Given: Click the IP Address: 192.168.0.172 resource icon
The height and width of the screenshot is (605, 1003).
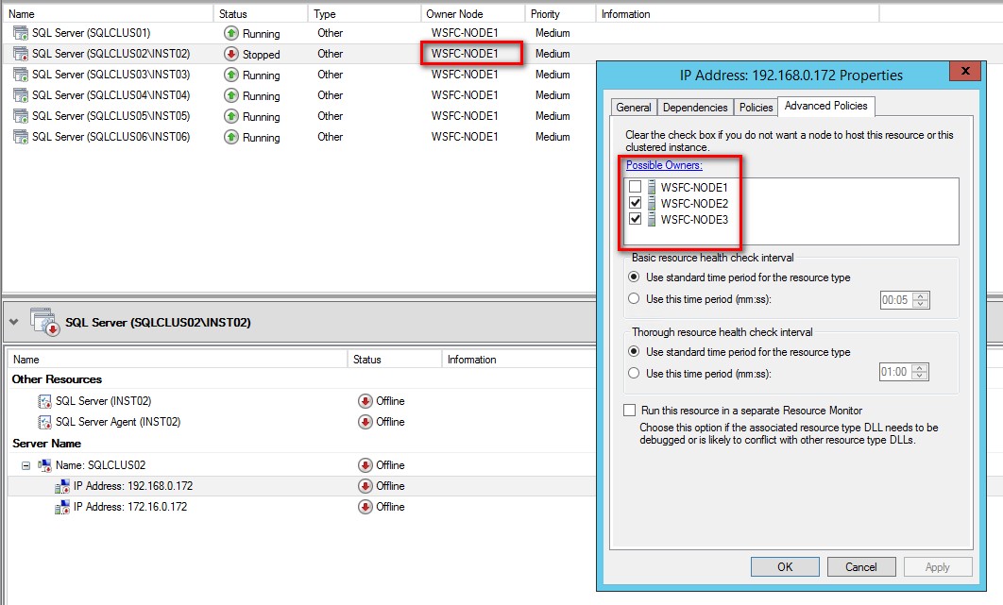Looking at the screenshot, I should (x=62, y=487).
